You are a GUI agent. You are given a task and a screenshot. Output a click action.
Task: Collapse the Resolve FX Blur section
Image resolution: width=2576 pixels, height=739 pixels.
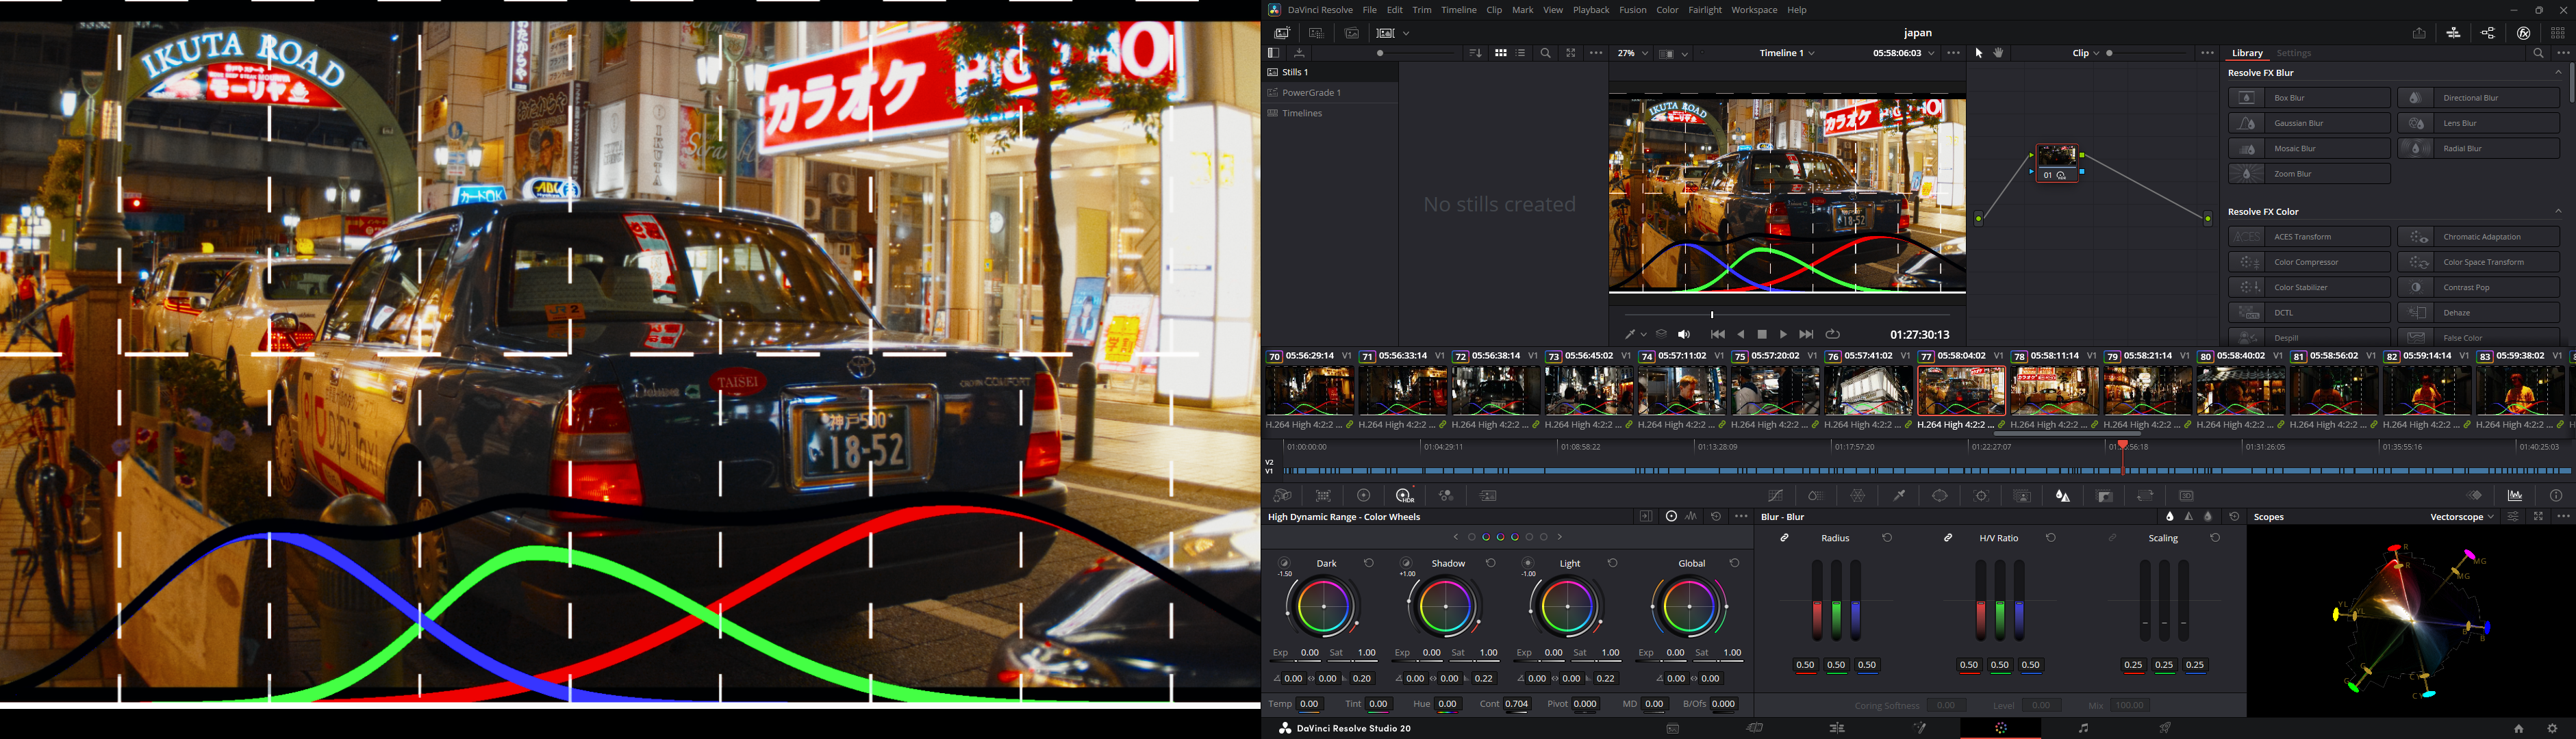pyautogui.click(x=2559, y=72)
